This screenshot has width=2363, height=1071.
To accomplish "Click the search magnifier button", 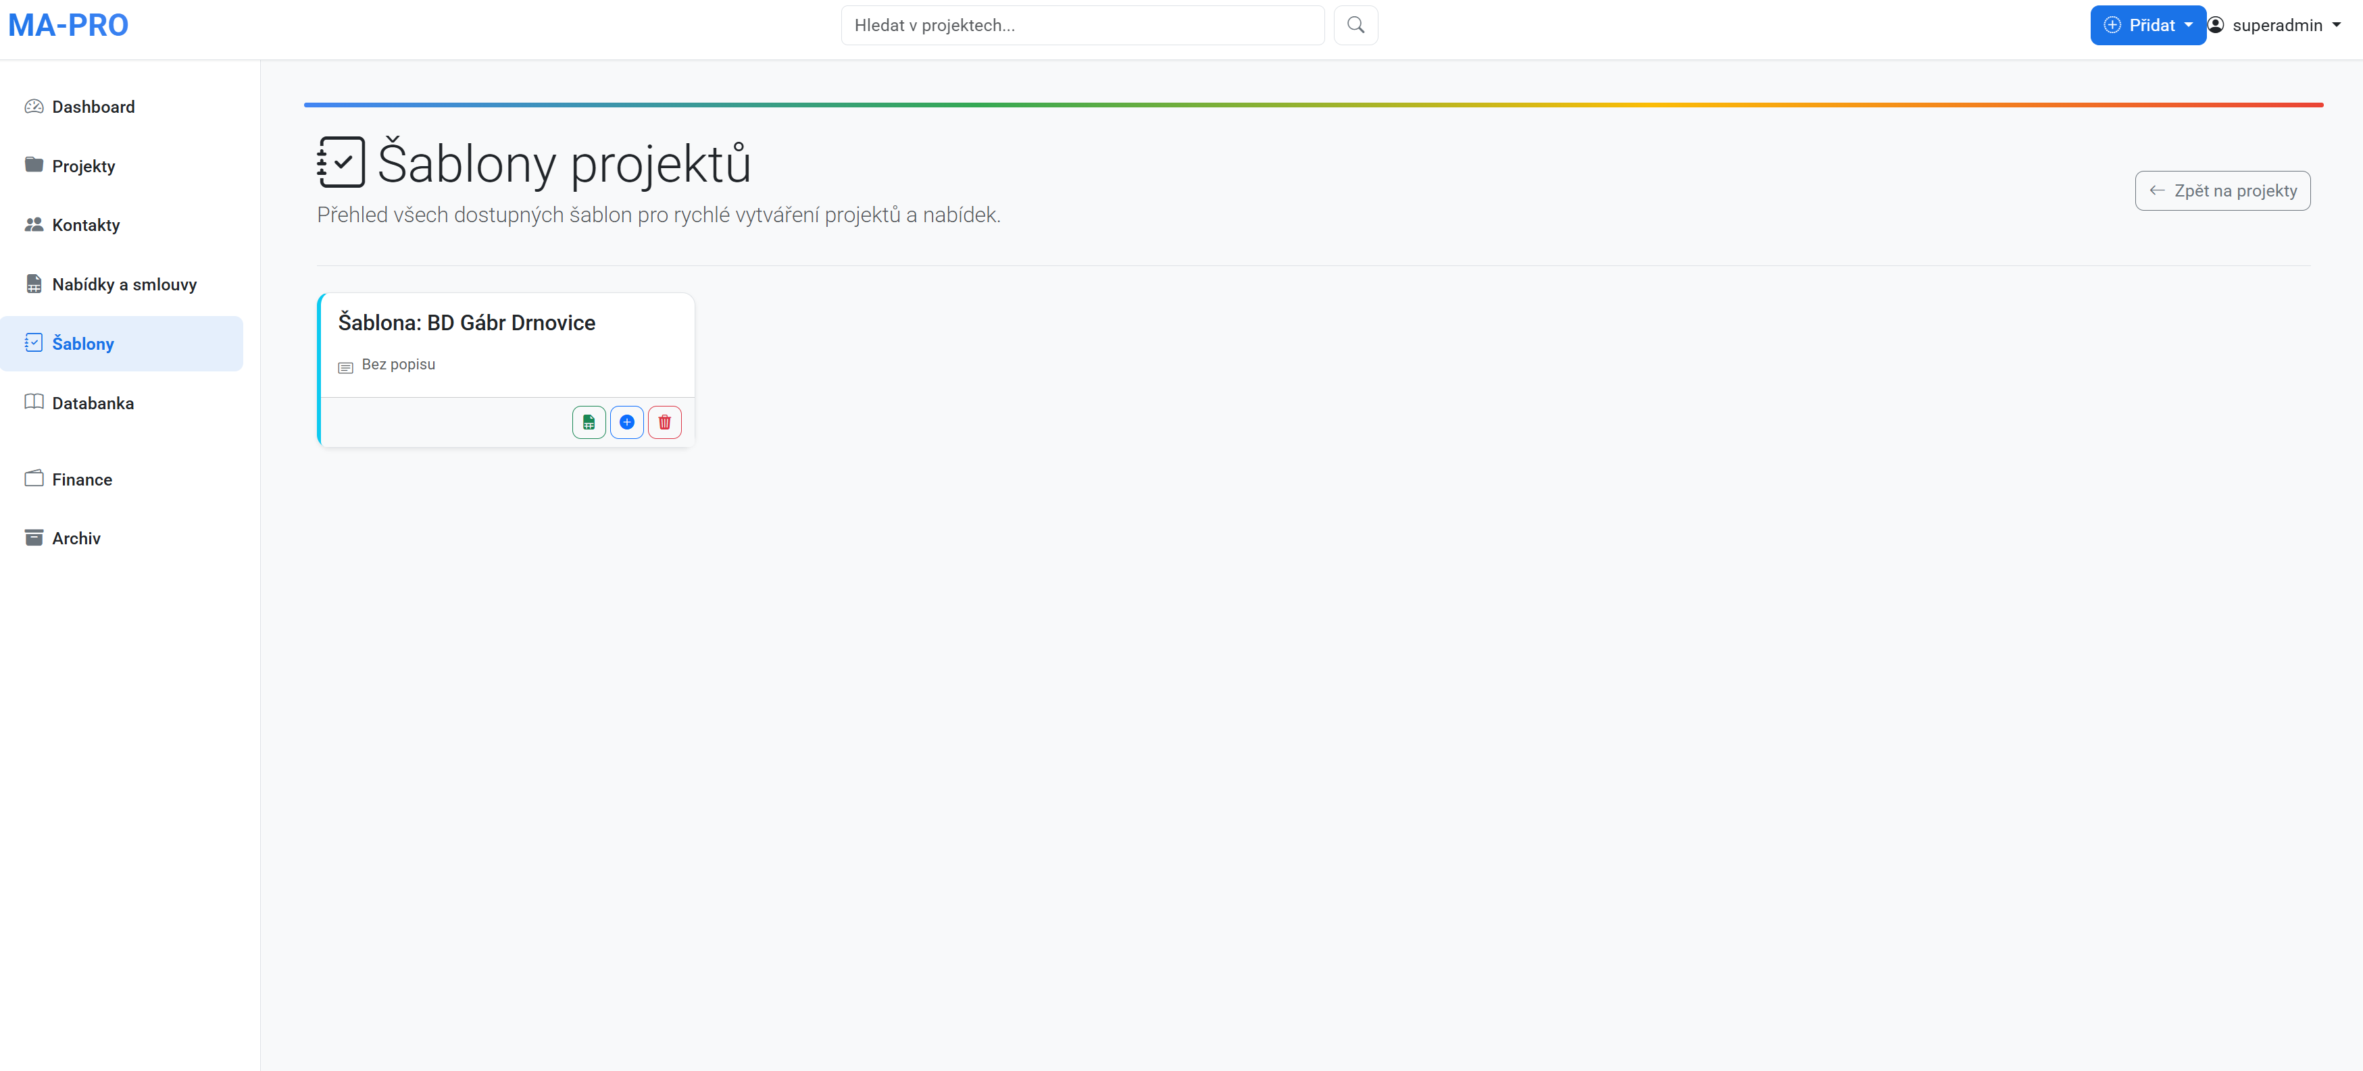I will tap(1355, 25).
